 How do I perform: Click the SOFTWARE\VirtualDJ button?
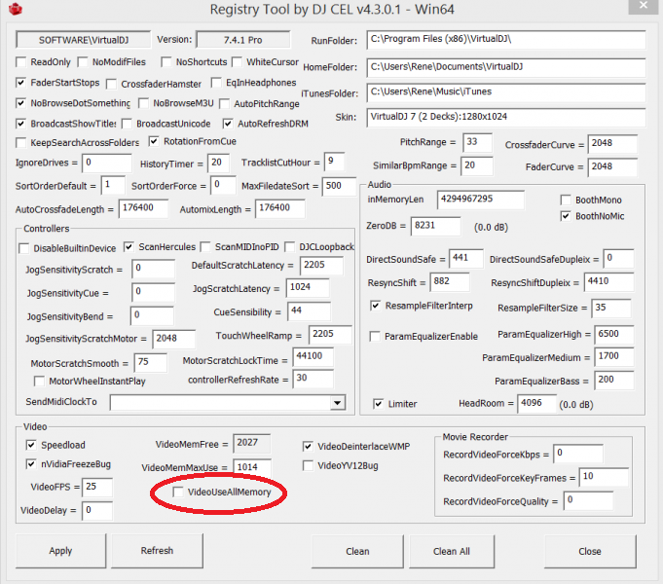[84, 40]
